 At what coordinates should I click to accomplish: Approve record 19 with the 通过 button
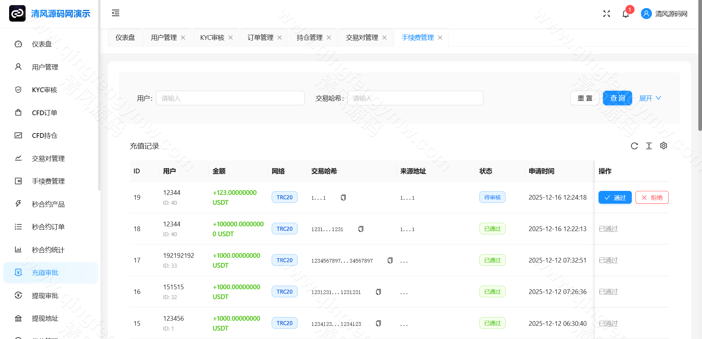[615, 197]
